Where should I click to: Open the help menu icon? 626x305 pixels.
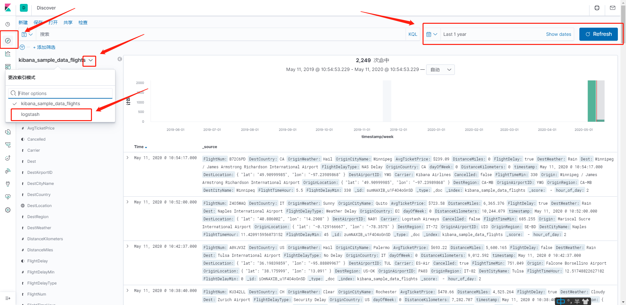(x=597, y=8)
